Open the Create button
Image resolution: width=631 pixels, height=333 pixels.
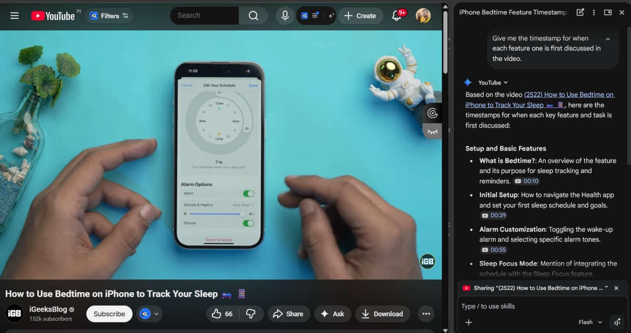(360, 16)
